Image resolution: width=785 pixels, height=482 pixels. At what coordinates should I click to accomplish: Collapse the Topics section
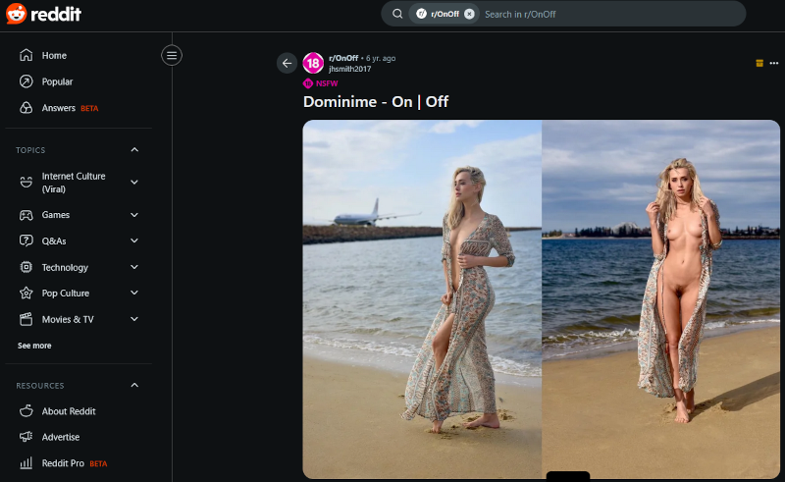tap(134, 150)
